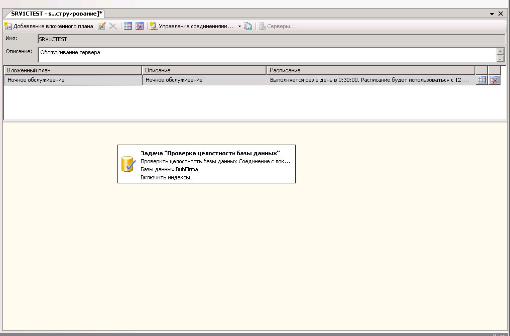The image size is (510, 336).
Task: Click the gray X delete subplan icon
Action: [x=113, y=26]
